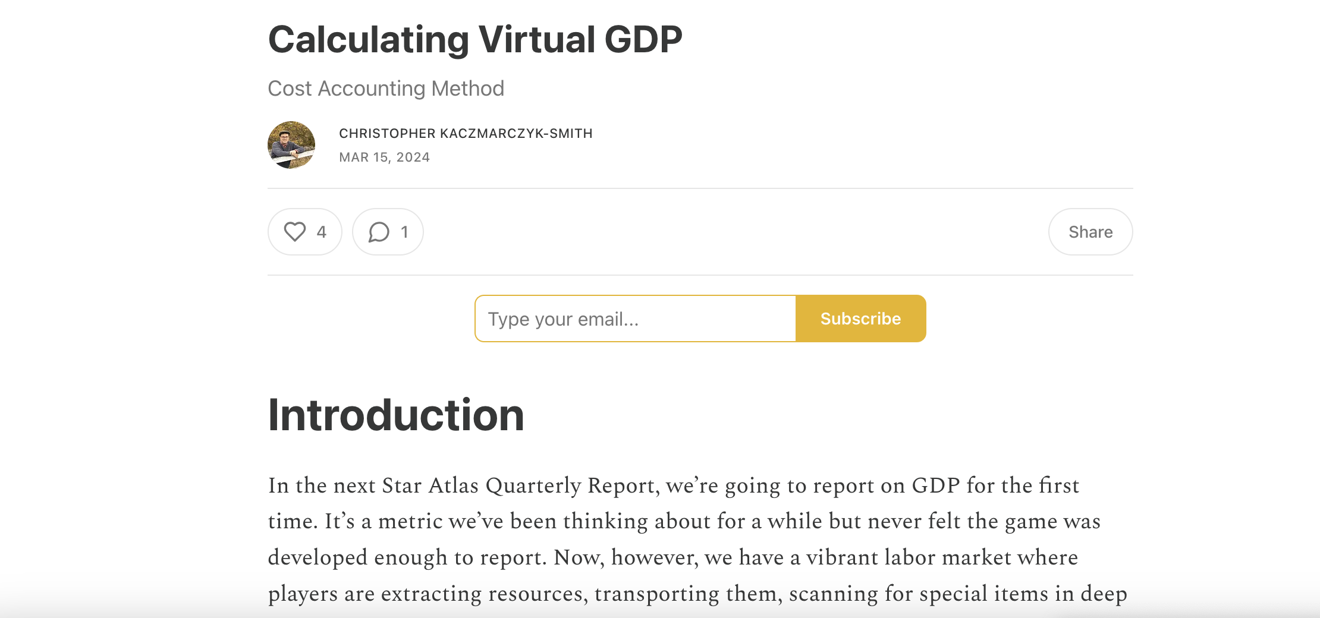Click the post date MAR 15, 2024
This screenshot has height=618, width=1320.
click(385, 157)
